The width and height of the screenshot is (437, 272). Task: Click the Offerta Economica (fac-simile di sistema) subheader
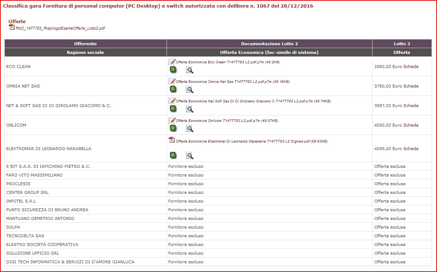pos(269,52)
